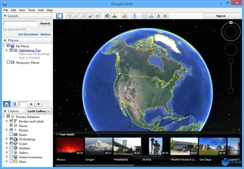The width and height of the screenshot is (244, 169).
Task: Open Get Directions link
Action: click(28, 34)
